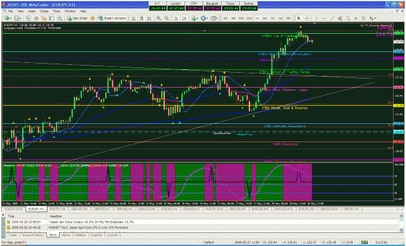Switch chart to line chart

(x=149, y=18)
